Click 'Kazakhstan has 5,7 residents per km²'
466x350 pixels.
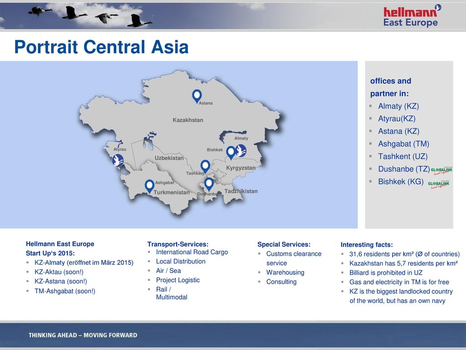(x=404, y=263)
